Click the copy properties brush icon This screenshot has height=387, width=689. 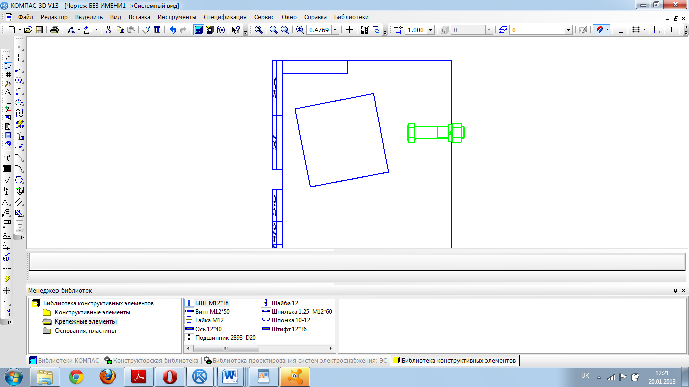[x=146, y=30]
